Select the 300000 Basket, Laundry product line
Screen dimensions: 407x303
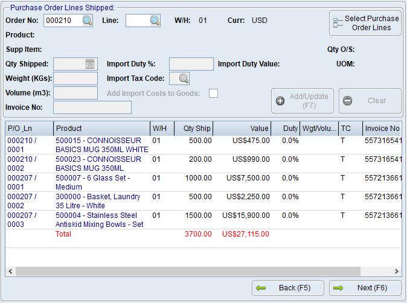click(98, 201)
